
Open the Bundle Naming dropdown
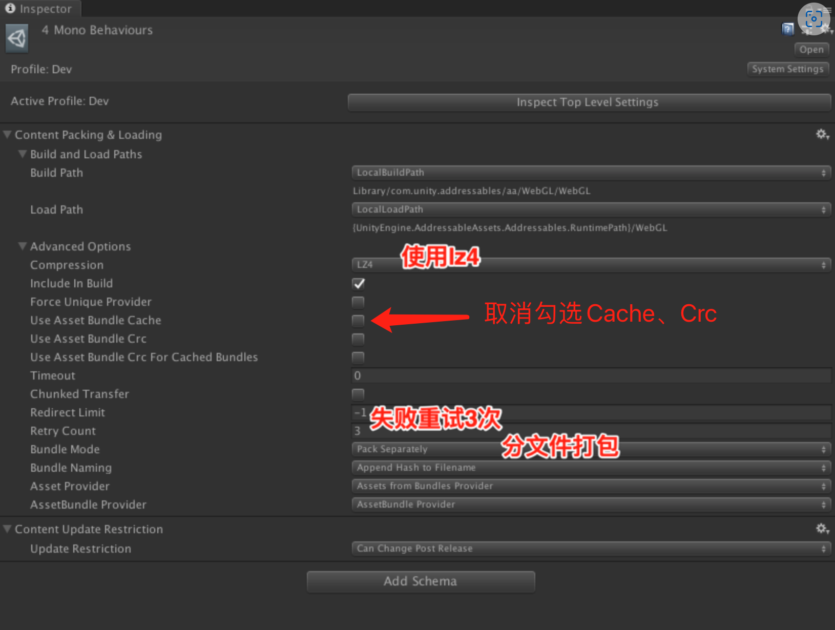click(591, 468)
